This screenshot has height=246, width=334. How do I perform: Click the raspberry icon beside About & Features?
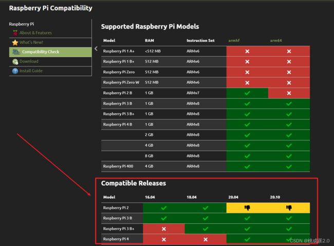point(15,33)
